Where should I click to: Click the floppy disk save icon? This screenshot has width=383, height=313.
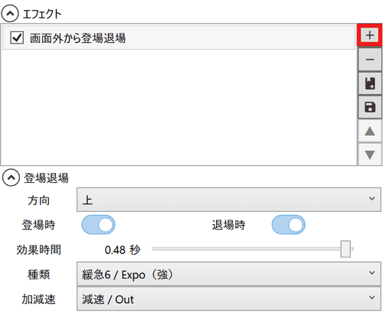pyautogui.click(x=369, y=107)
